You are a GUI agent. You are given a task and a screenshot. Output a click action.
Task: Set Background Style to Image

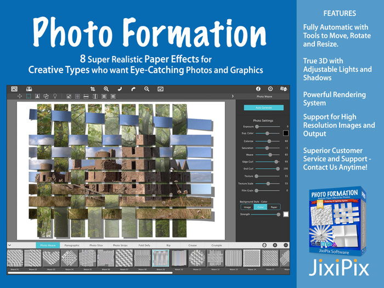(x=247, y=207)
